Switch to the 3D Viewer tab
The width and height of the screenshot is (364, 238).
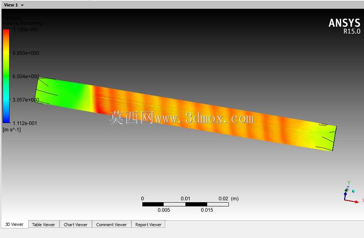(14, 224)
